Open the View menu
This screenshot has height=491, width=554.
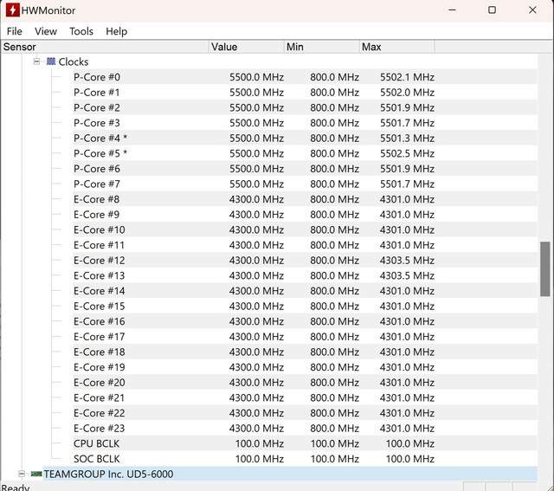[x=46, y=31]
